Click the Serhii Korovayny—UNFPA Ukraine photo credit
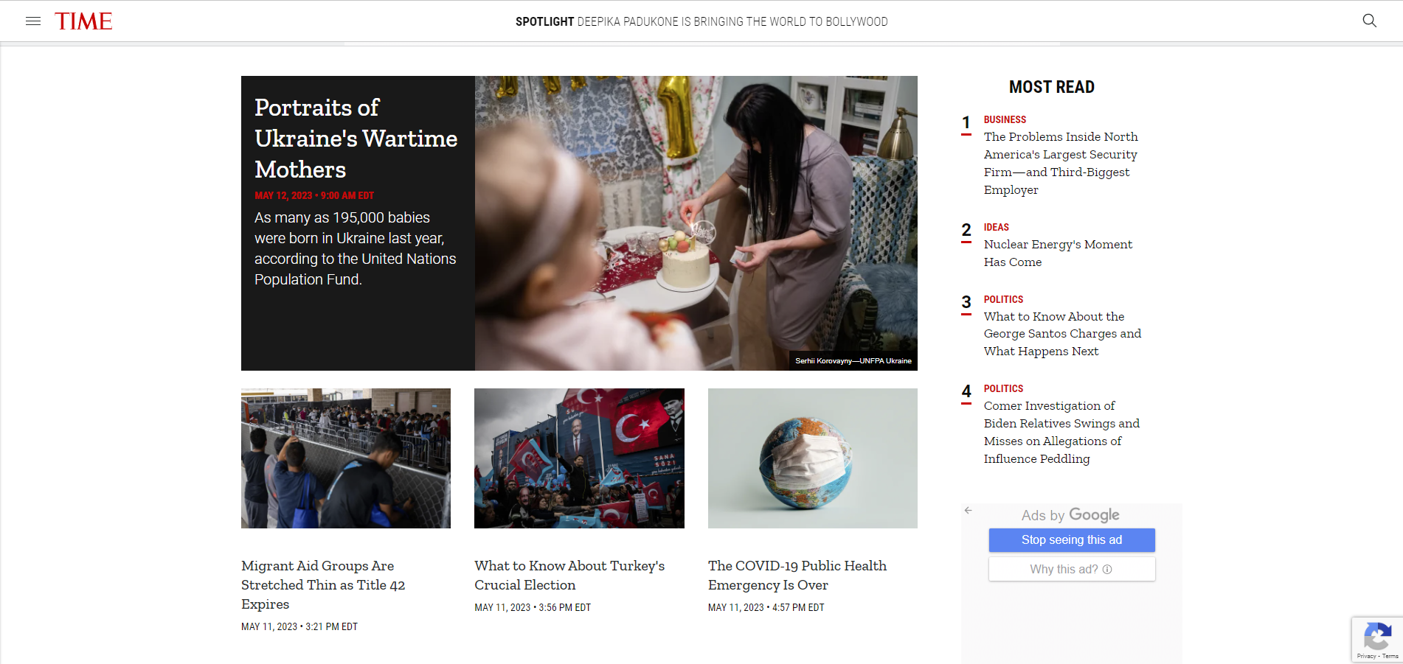Viewport: 1403px width, 664px height. (x=853, y=360)
